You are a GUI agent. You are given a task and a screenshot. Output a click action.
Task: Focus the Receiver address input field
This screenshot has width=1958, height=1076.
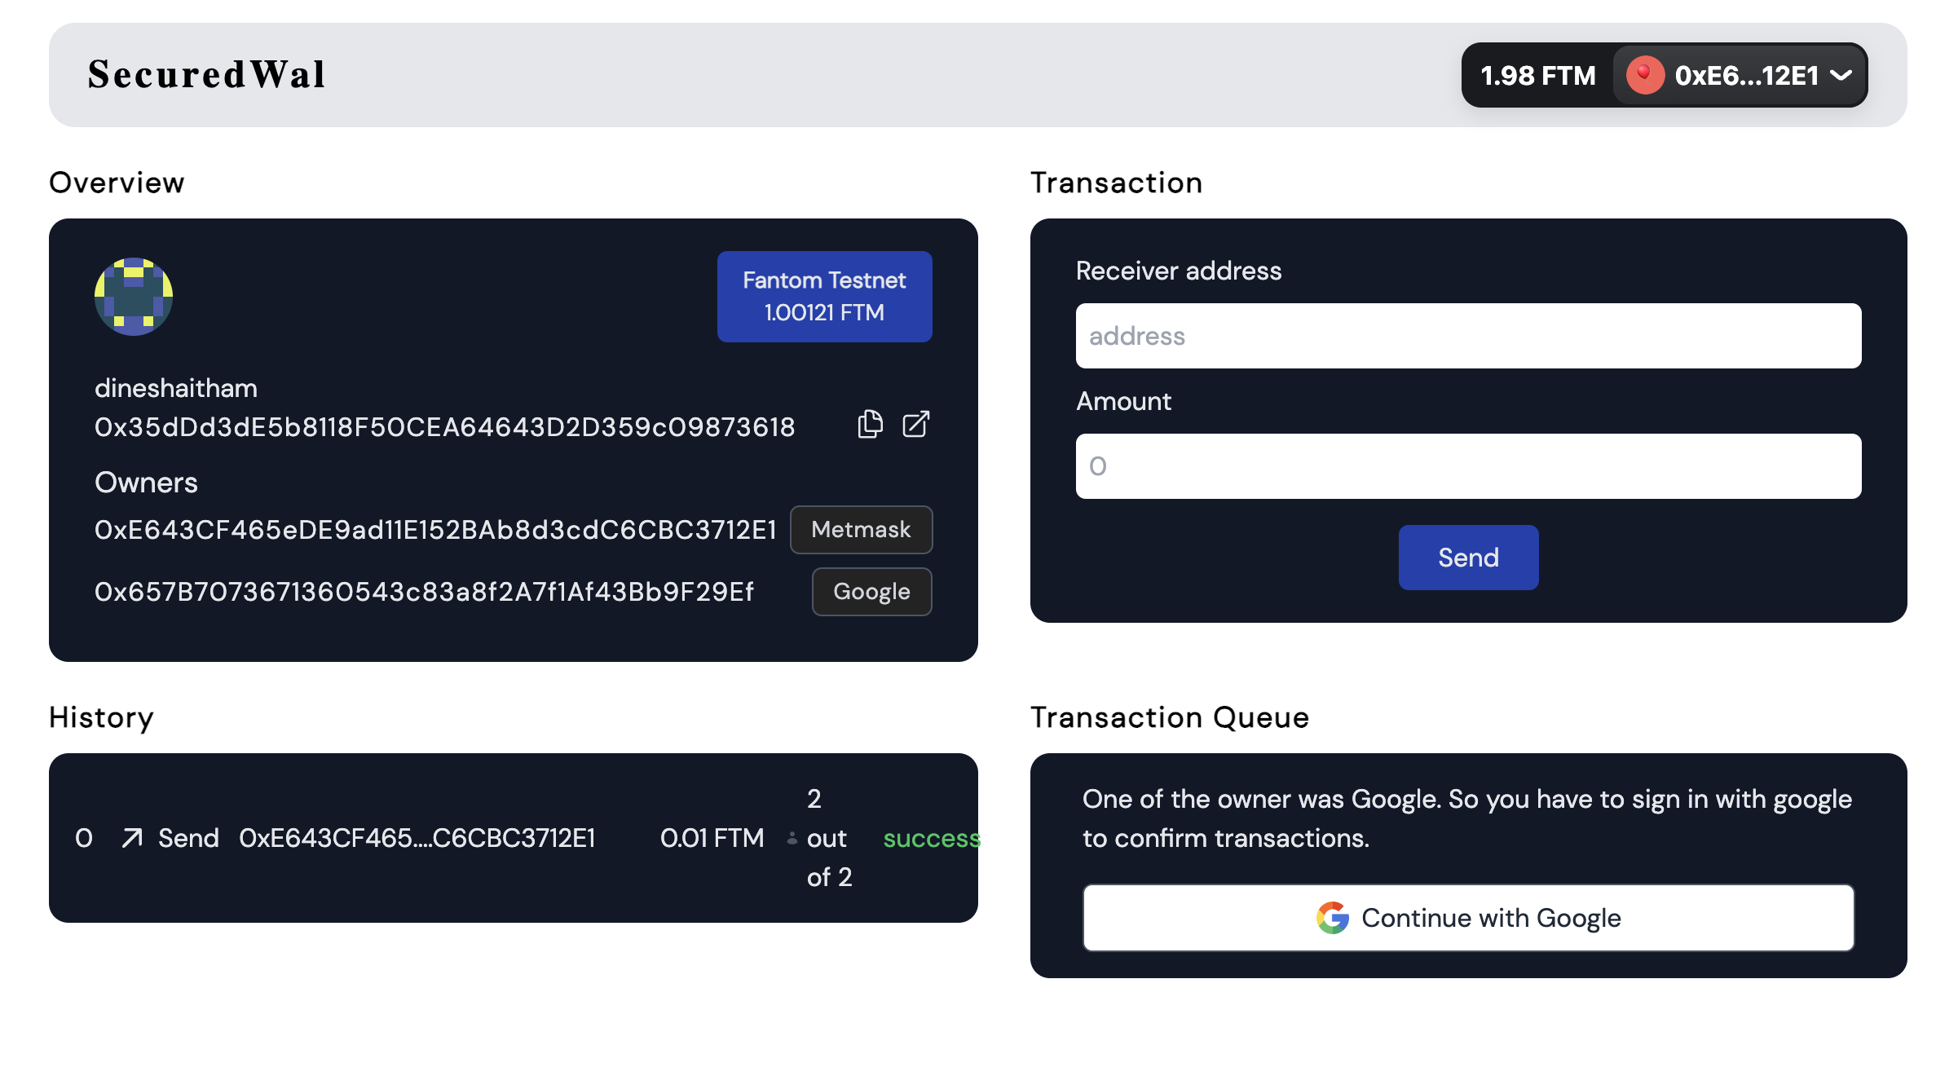[x=1468, y=336]
